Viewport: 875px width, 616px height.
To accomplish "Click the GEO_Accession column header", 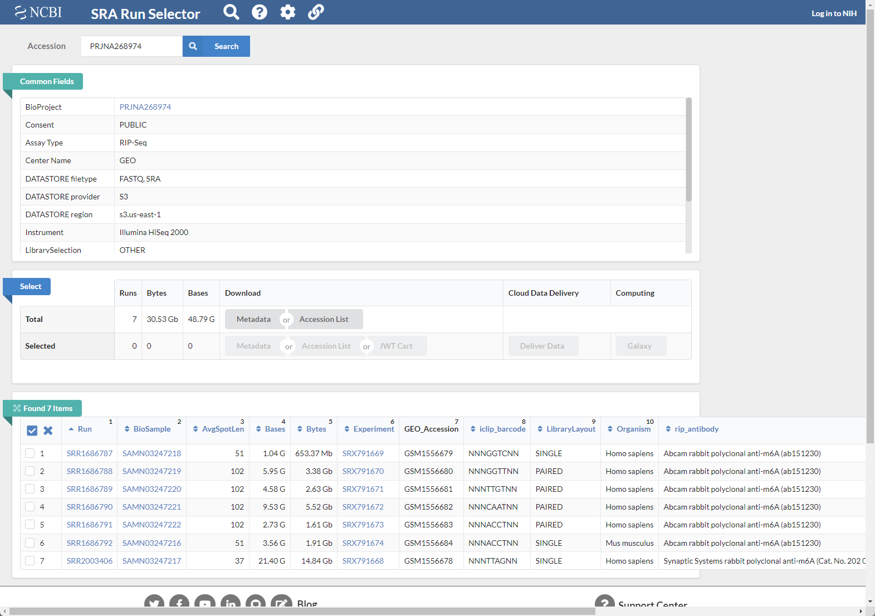I will click(431, 429).
